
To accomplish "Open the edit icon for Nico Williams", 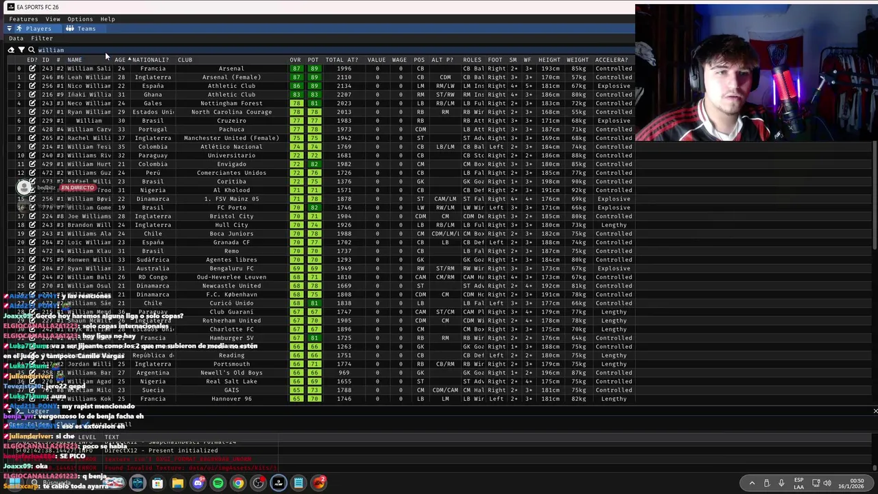I will (x=32, y=86).
